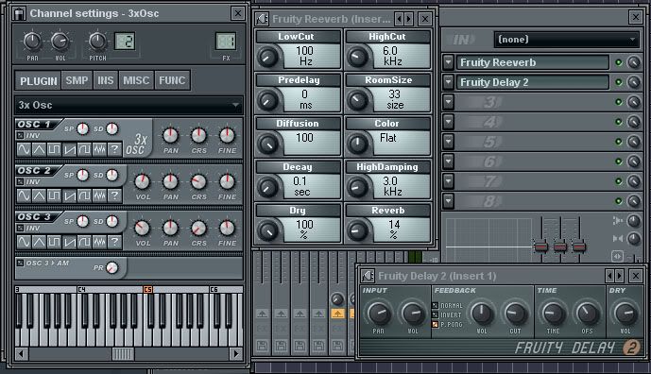Image resolution: width=651 pixels, height=374 pixels.
Task: Switch to the MISC tab
Action: (136, 80)
